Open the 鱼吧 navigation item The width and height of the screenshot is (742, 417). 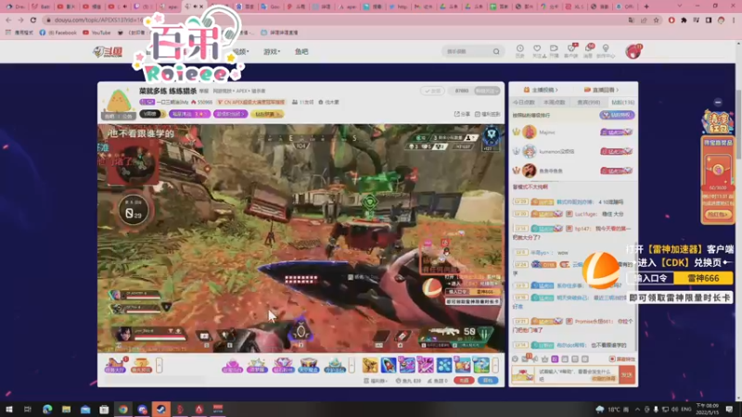[x=301, y=52]
